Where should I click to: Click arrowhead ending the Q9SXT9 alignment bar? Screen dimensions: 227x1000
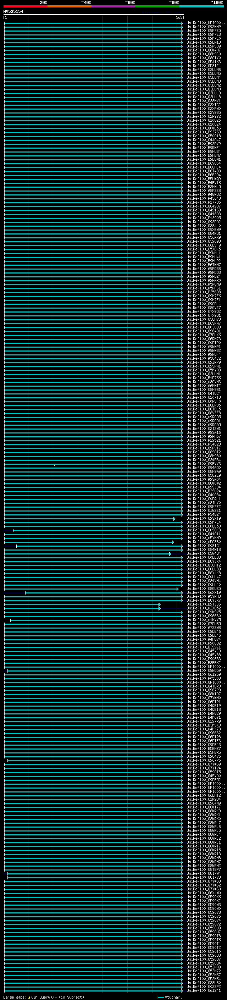[x=174, y=519]
